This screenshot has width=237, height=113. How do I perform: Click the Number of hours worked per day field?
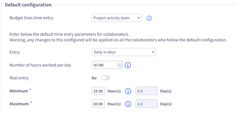(x=104, y=65)
